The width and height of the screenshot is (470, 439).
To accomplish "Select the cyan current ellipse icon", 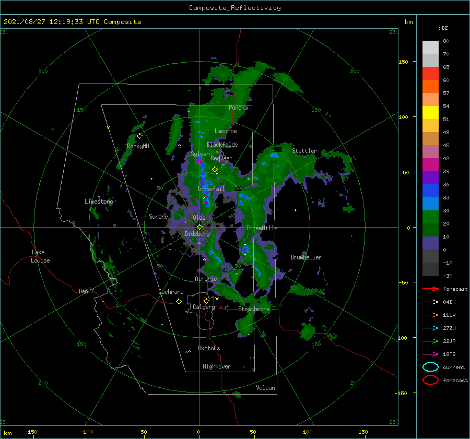I will (430, 367).
